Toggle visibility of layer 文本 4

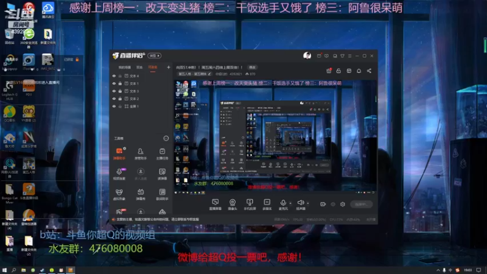(x=114, y=76)
